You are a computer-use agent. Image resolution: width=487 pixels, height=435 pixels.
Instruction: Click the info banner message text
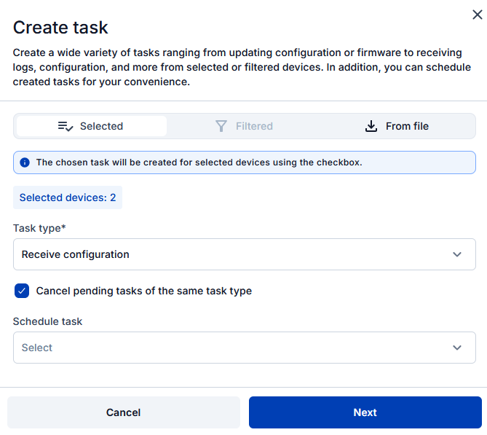pos(199,162)
